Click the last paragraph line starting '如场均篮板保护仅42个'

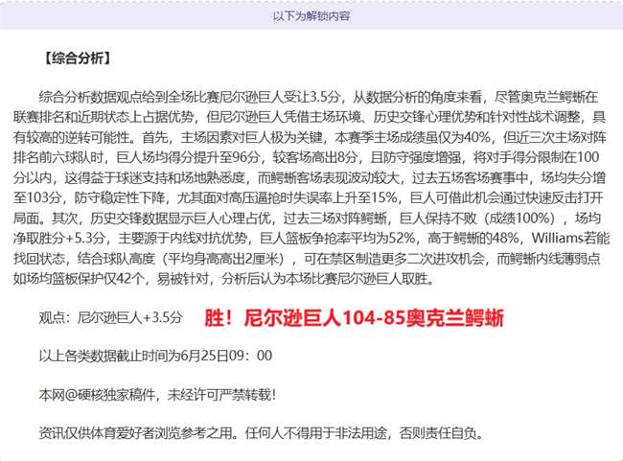tap(223, 279)
